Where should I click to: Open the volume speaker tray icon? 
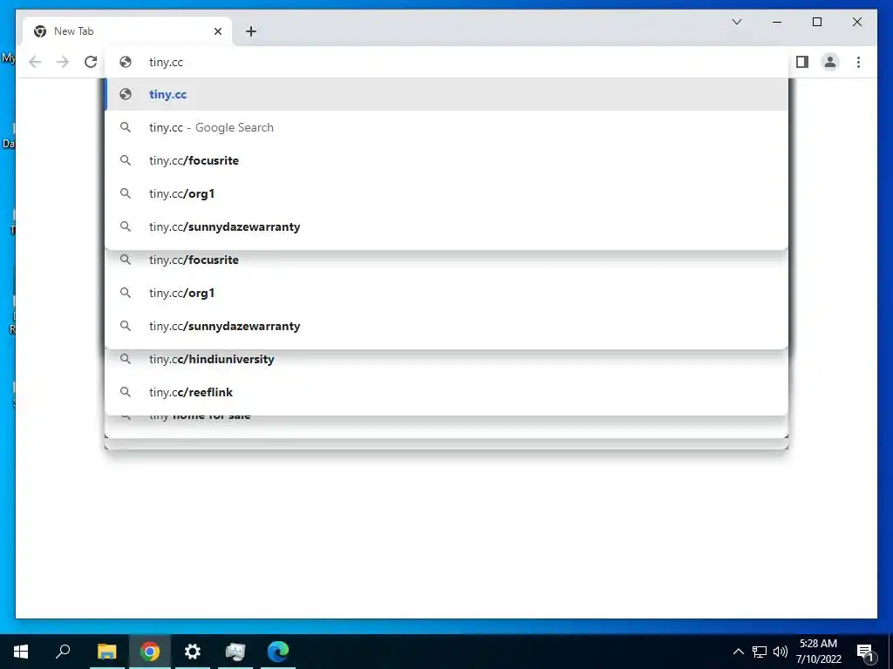pyautogui.click(x=781, y=652)
